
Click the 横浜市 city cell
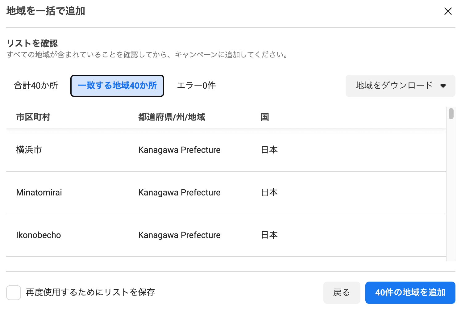29,150
